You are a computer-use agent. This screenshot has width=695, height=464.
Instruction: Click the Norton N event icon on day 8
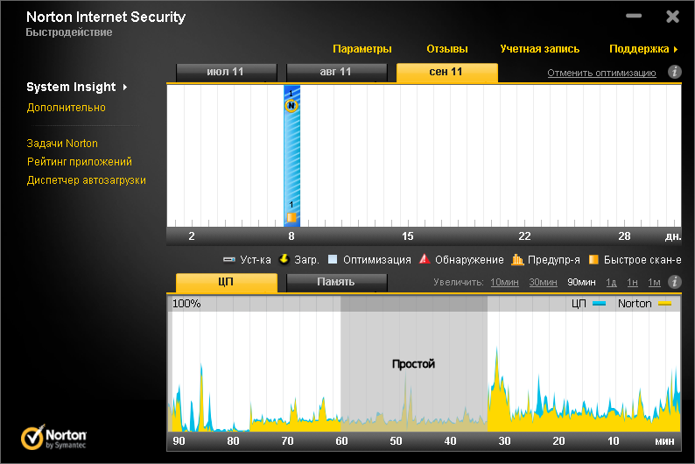(291, 105)
